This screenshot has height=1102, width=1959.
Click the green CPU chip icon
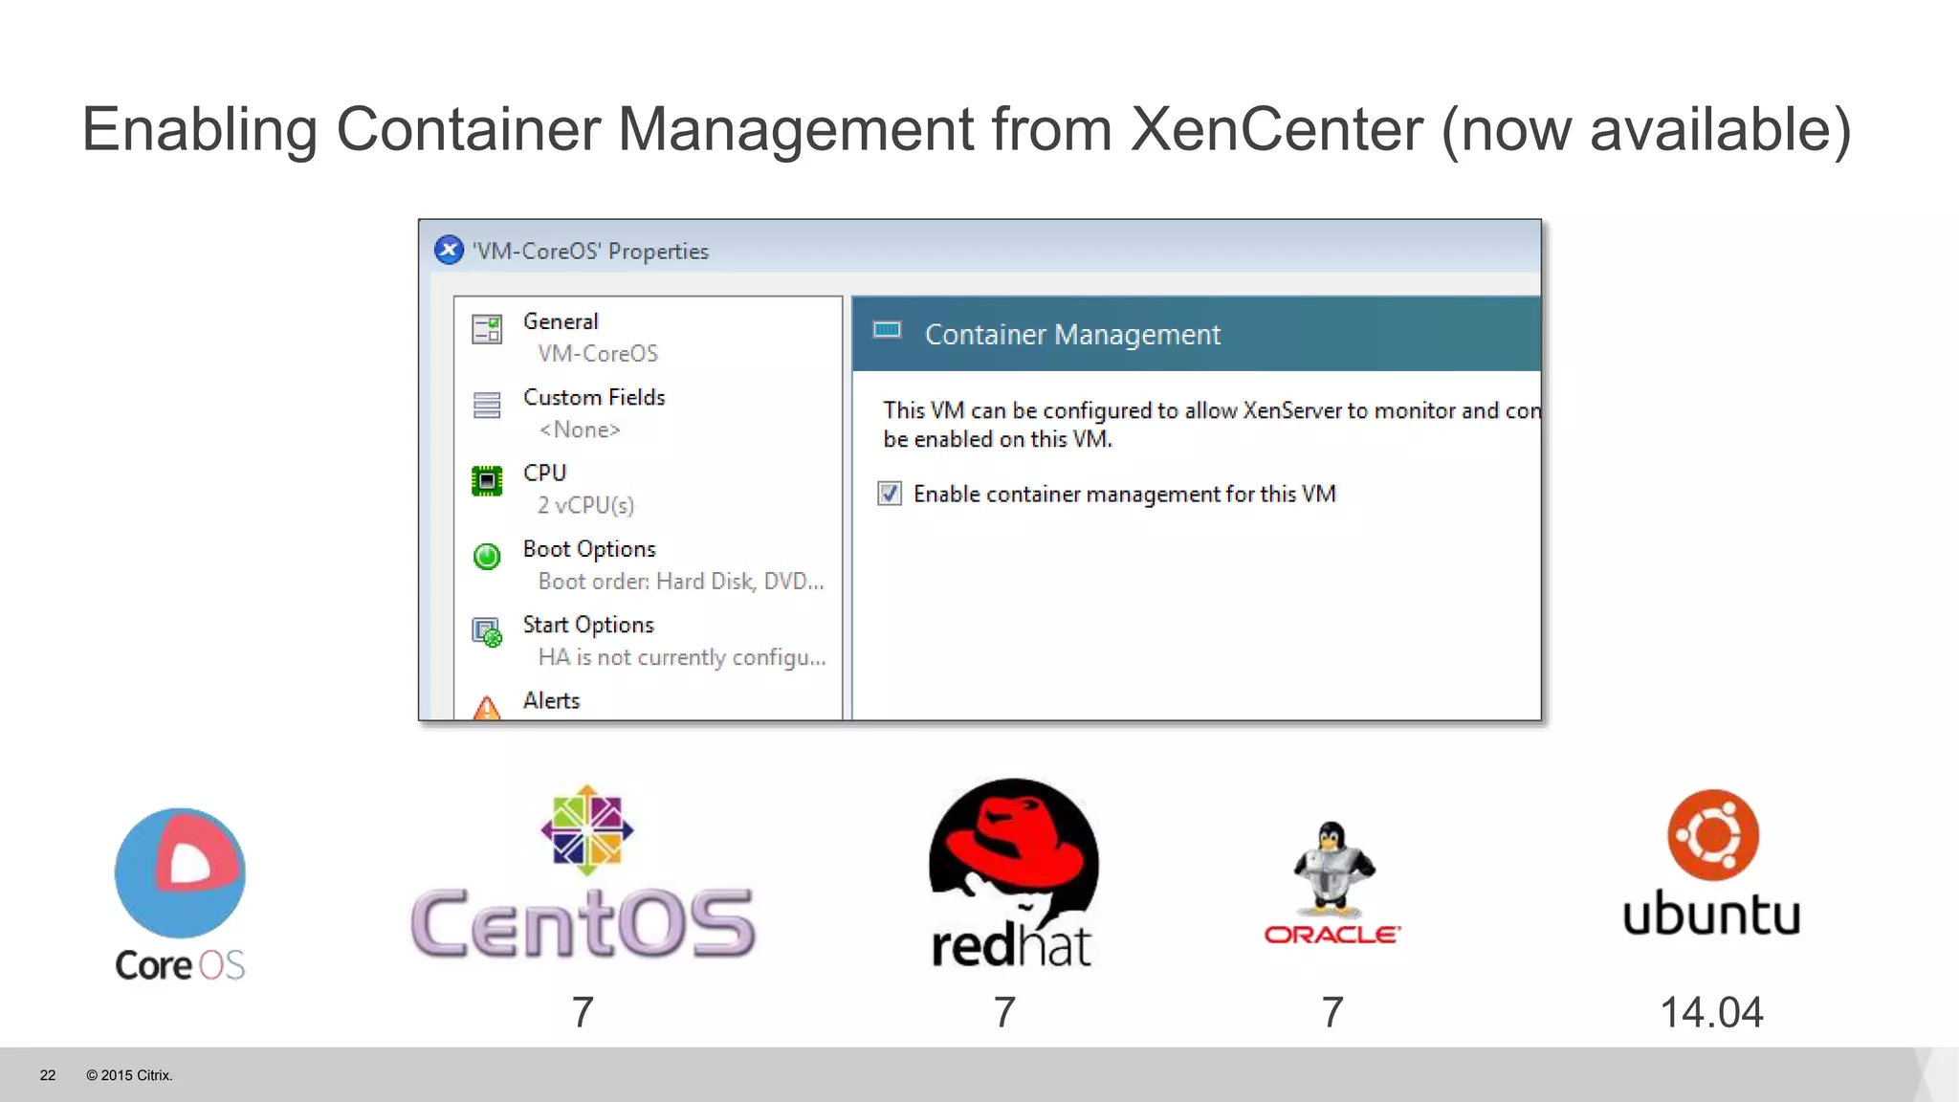[487, 481]
